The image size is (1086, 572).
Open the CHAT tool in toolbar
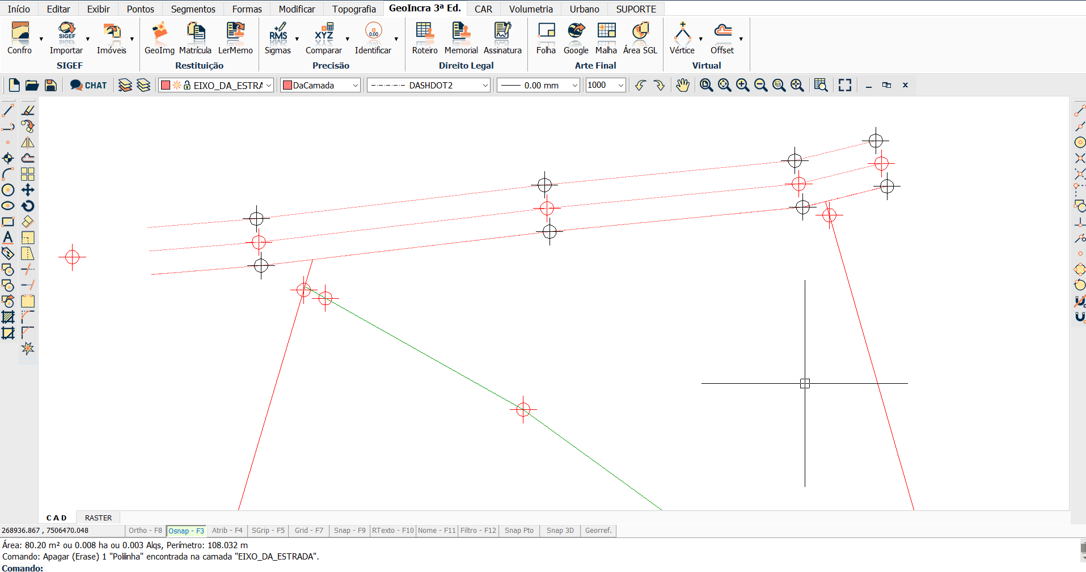88,85
